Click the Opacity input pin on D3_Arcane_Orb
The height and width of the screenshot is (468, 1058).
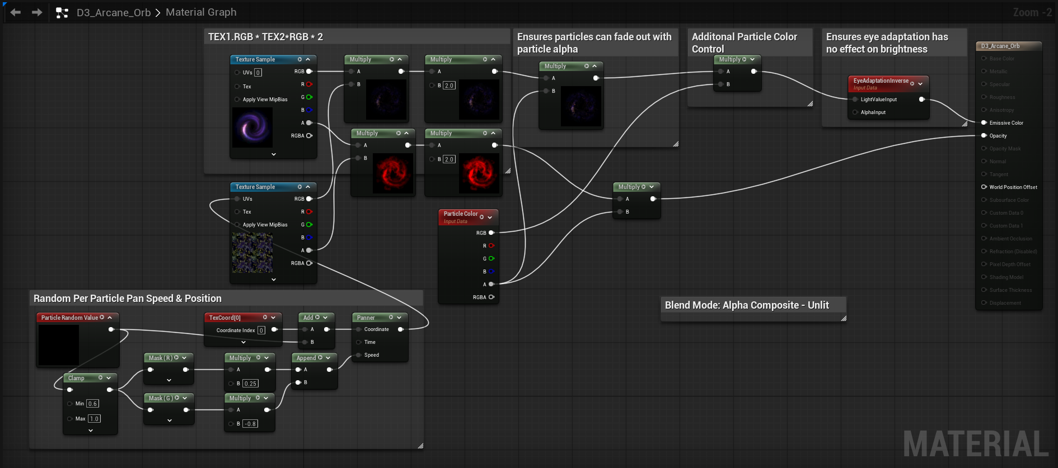pos(984,135)
